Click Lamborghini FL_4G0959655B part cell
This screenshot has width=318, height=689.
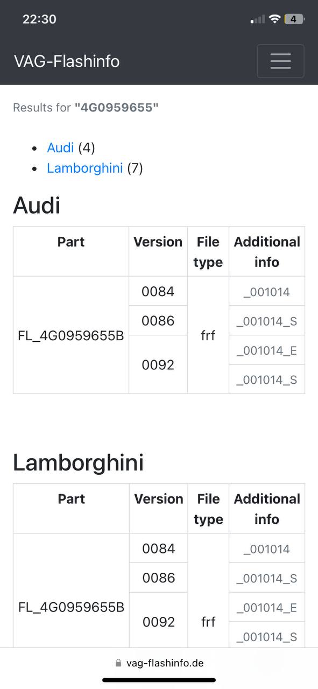(x=72, y=607)
